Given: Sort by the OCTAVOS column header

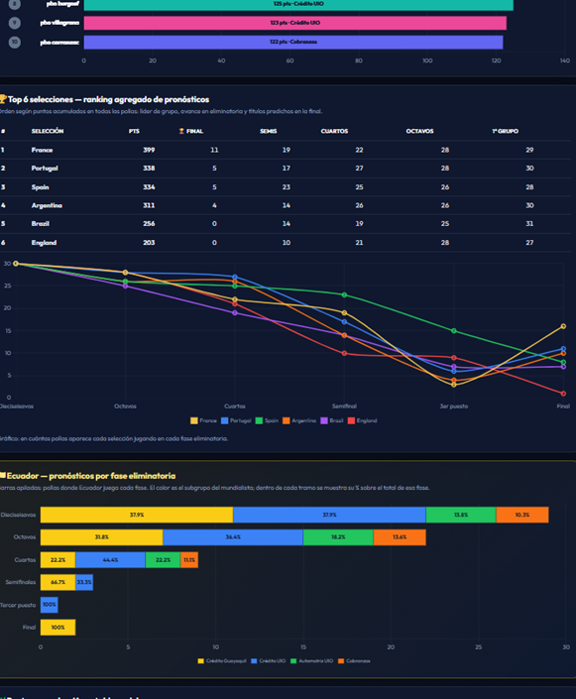Looking at the screenshot, I should (x=419, y=131).
